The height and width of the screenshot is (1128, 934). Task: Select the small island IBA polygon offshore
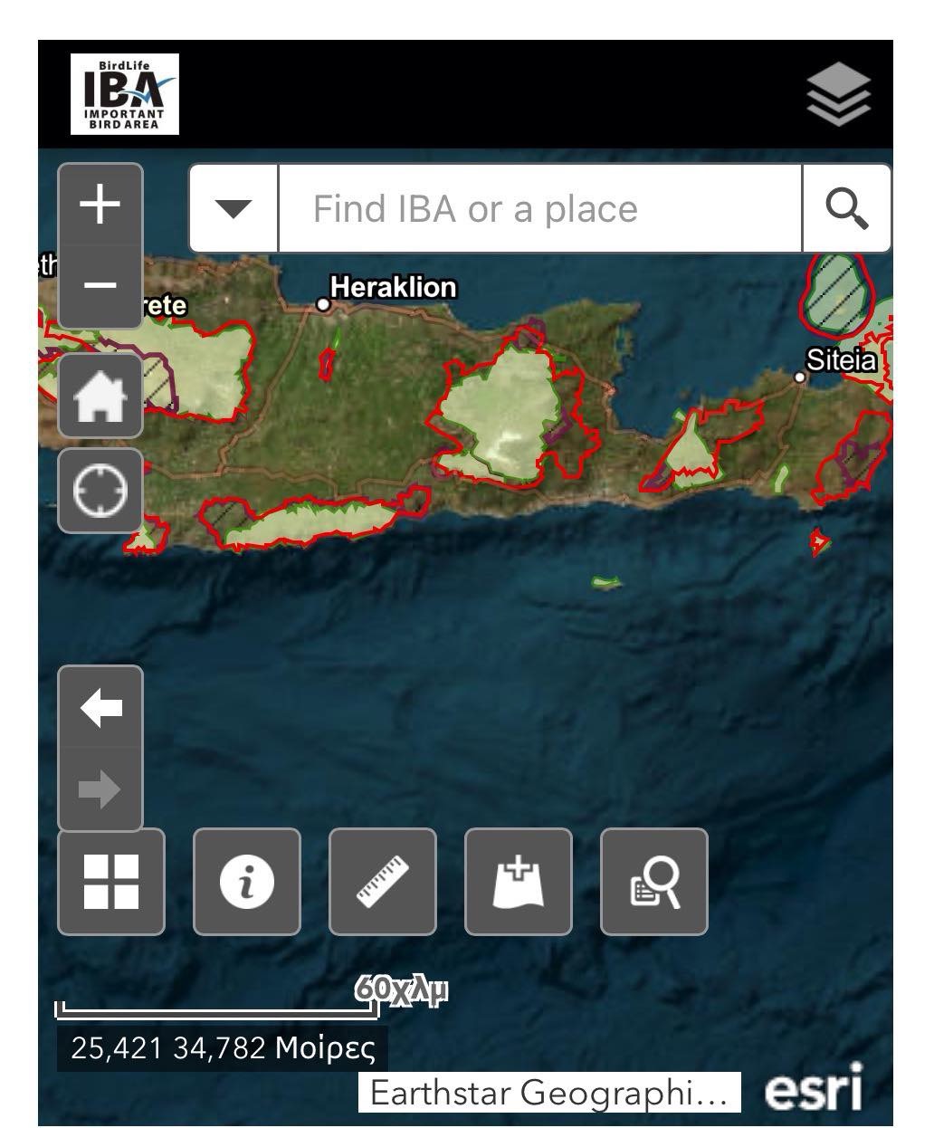click(x=606, y=583)
